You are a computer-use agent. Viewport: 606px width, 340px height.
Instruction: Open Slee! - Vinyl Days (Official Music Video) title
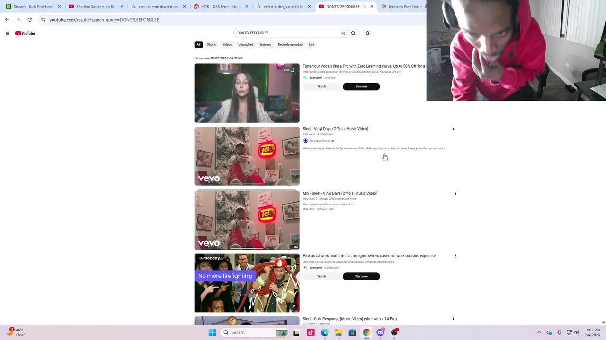point(335,129)
